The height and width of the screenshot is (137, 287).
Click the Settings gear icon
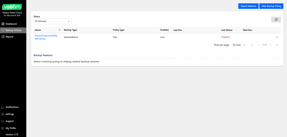point(3,114)
